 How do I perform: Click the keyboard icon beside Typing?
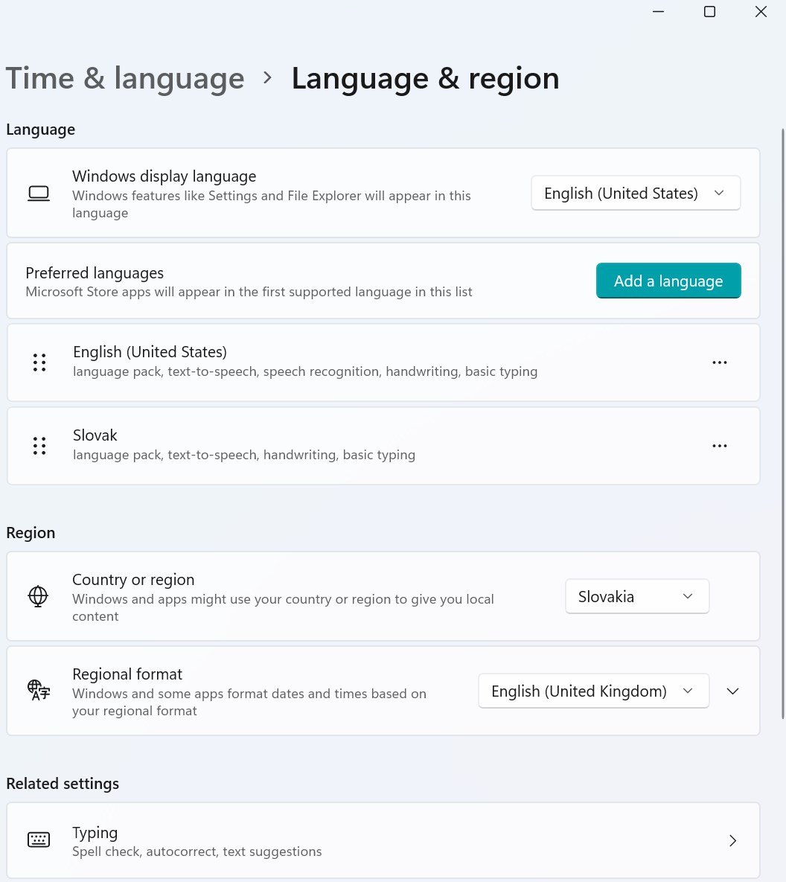click(x=39, y=840)
